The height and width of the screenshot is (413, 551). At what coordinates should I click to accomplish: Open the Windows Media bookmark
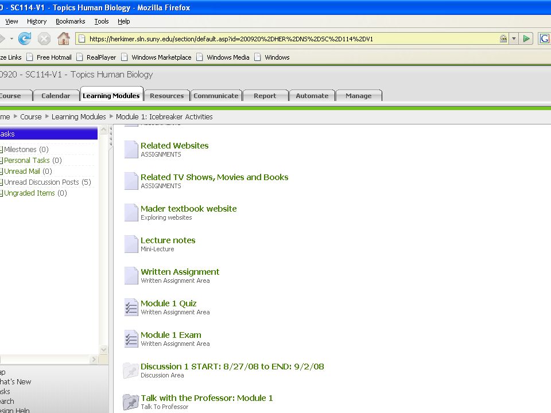[x=223, y=57]
